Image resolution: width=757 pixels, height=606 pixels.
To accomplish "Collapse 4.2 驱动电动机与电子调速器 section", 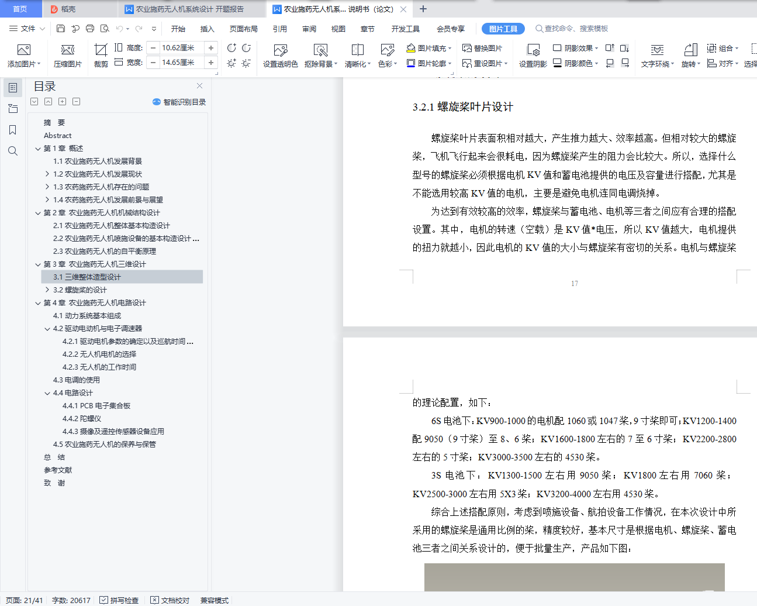I will (47, 329).
